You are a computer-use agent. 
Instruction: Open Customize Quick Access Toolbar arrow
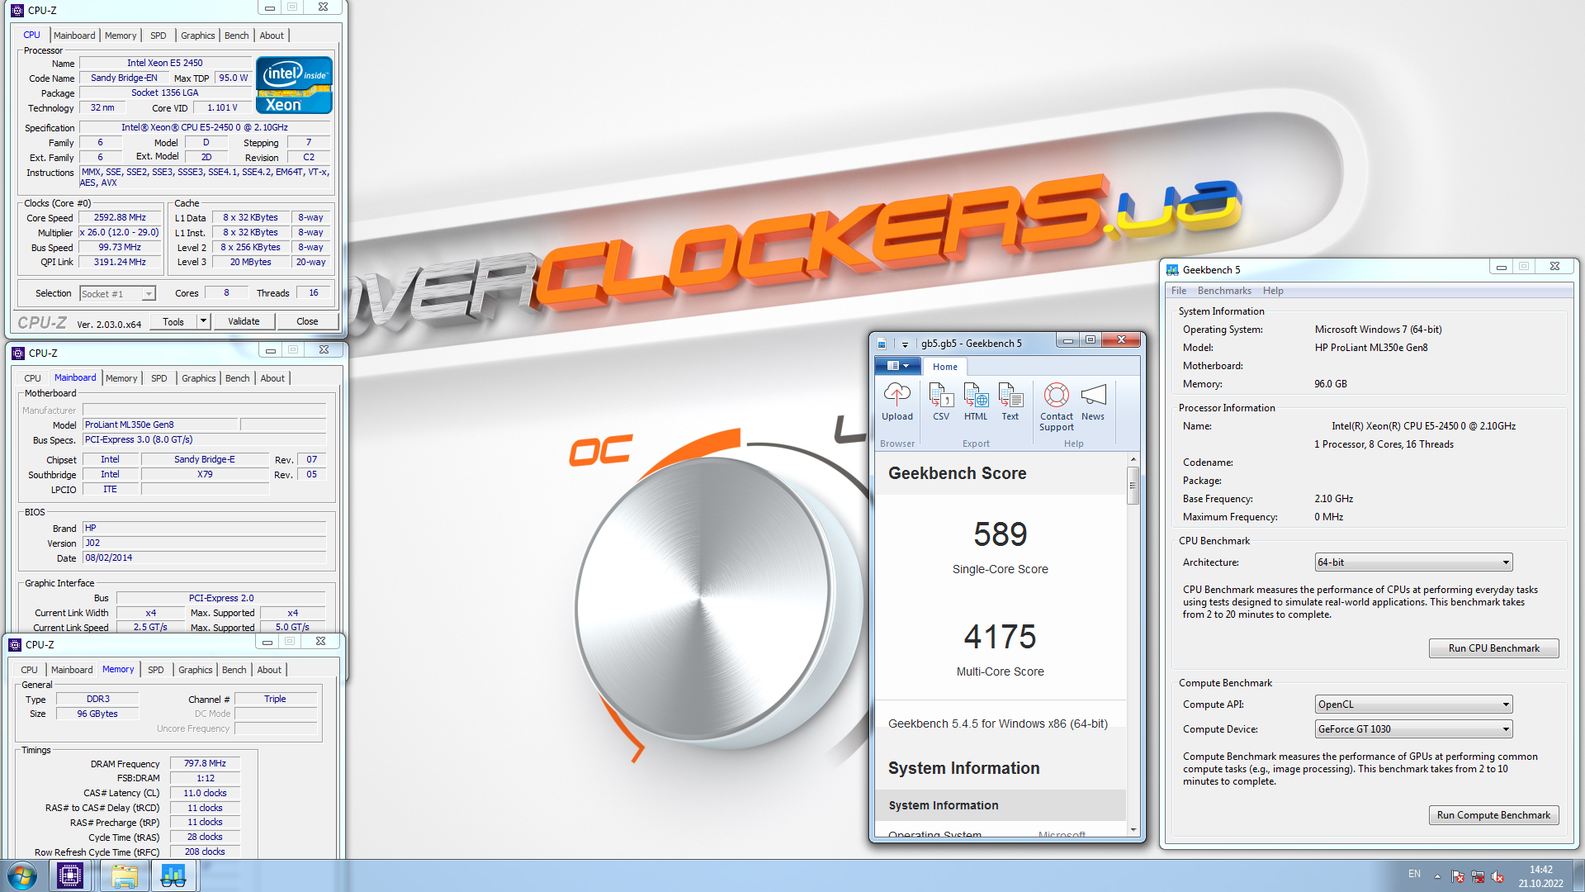[x=905, y=344]
